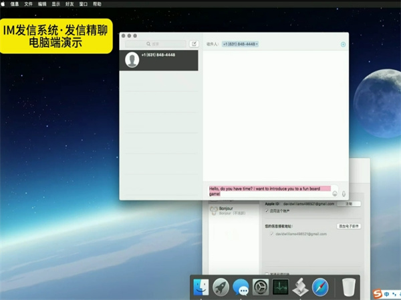Click the microphone dictation icon
Screen dimensions: 401x300
pyautogui.click(x=344, y=193)
